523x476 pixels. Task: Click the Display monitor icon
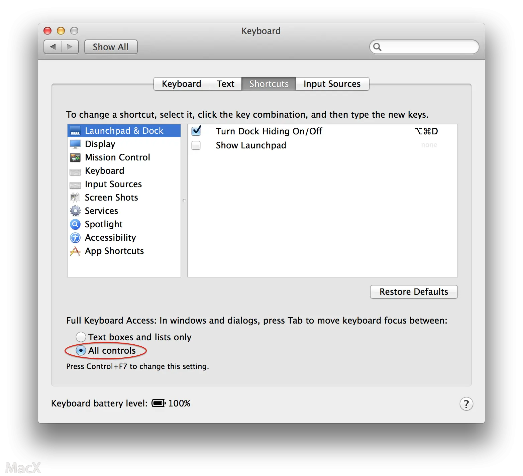click(75, 144)
